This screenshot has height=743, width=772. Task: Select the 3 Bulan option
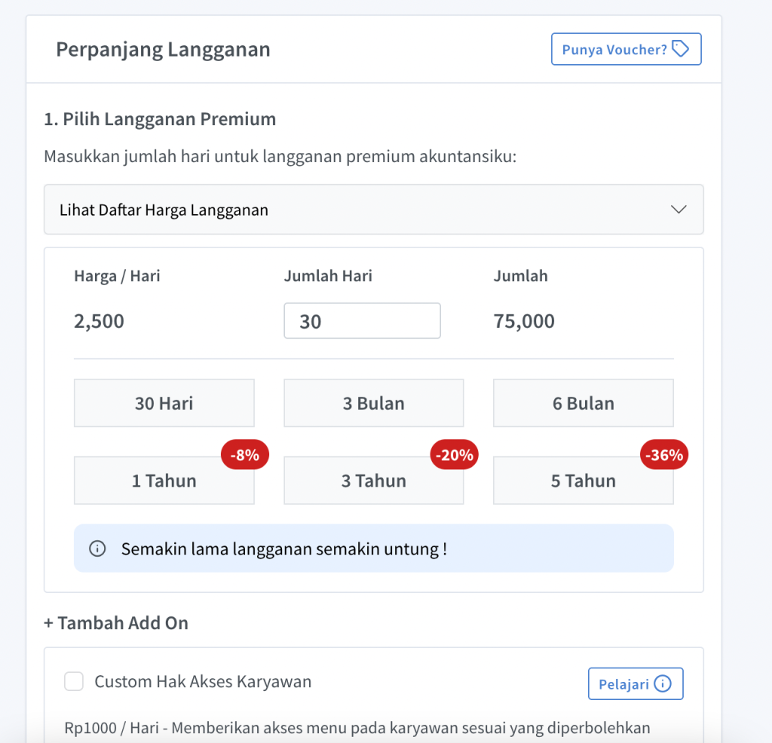click(373, 404)
